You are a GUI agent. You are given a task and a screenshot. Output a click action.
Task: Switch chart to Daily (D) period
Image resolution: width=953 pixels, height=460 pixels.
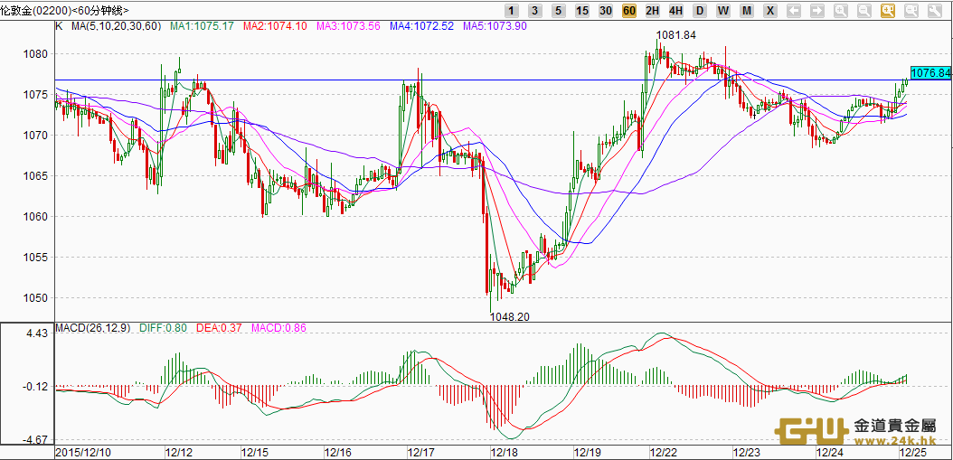coord(699,11)
